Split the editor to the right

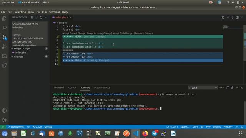237,18
